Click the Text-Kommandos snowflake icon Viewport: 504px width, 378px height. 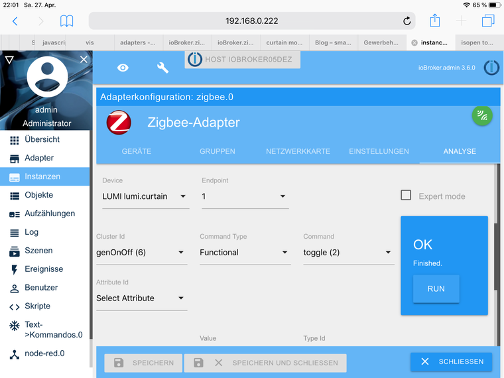[14, 326]
